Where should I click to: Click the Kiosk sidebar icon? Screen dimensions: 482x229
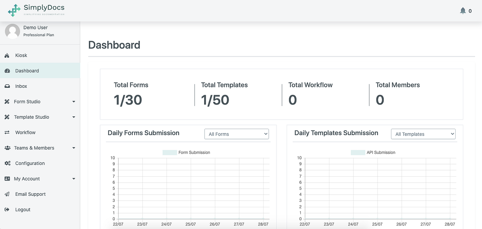pyautogui.click(x=7, y=55)
